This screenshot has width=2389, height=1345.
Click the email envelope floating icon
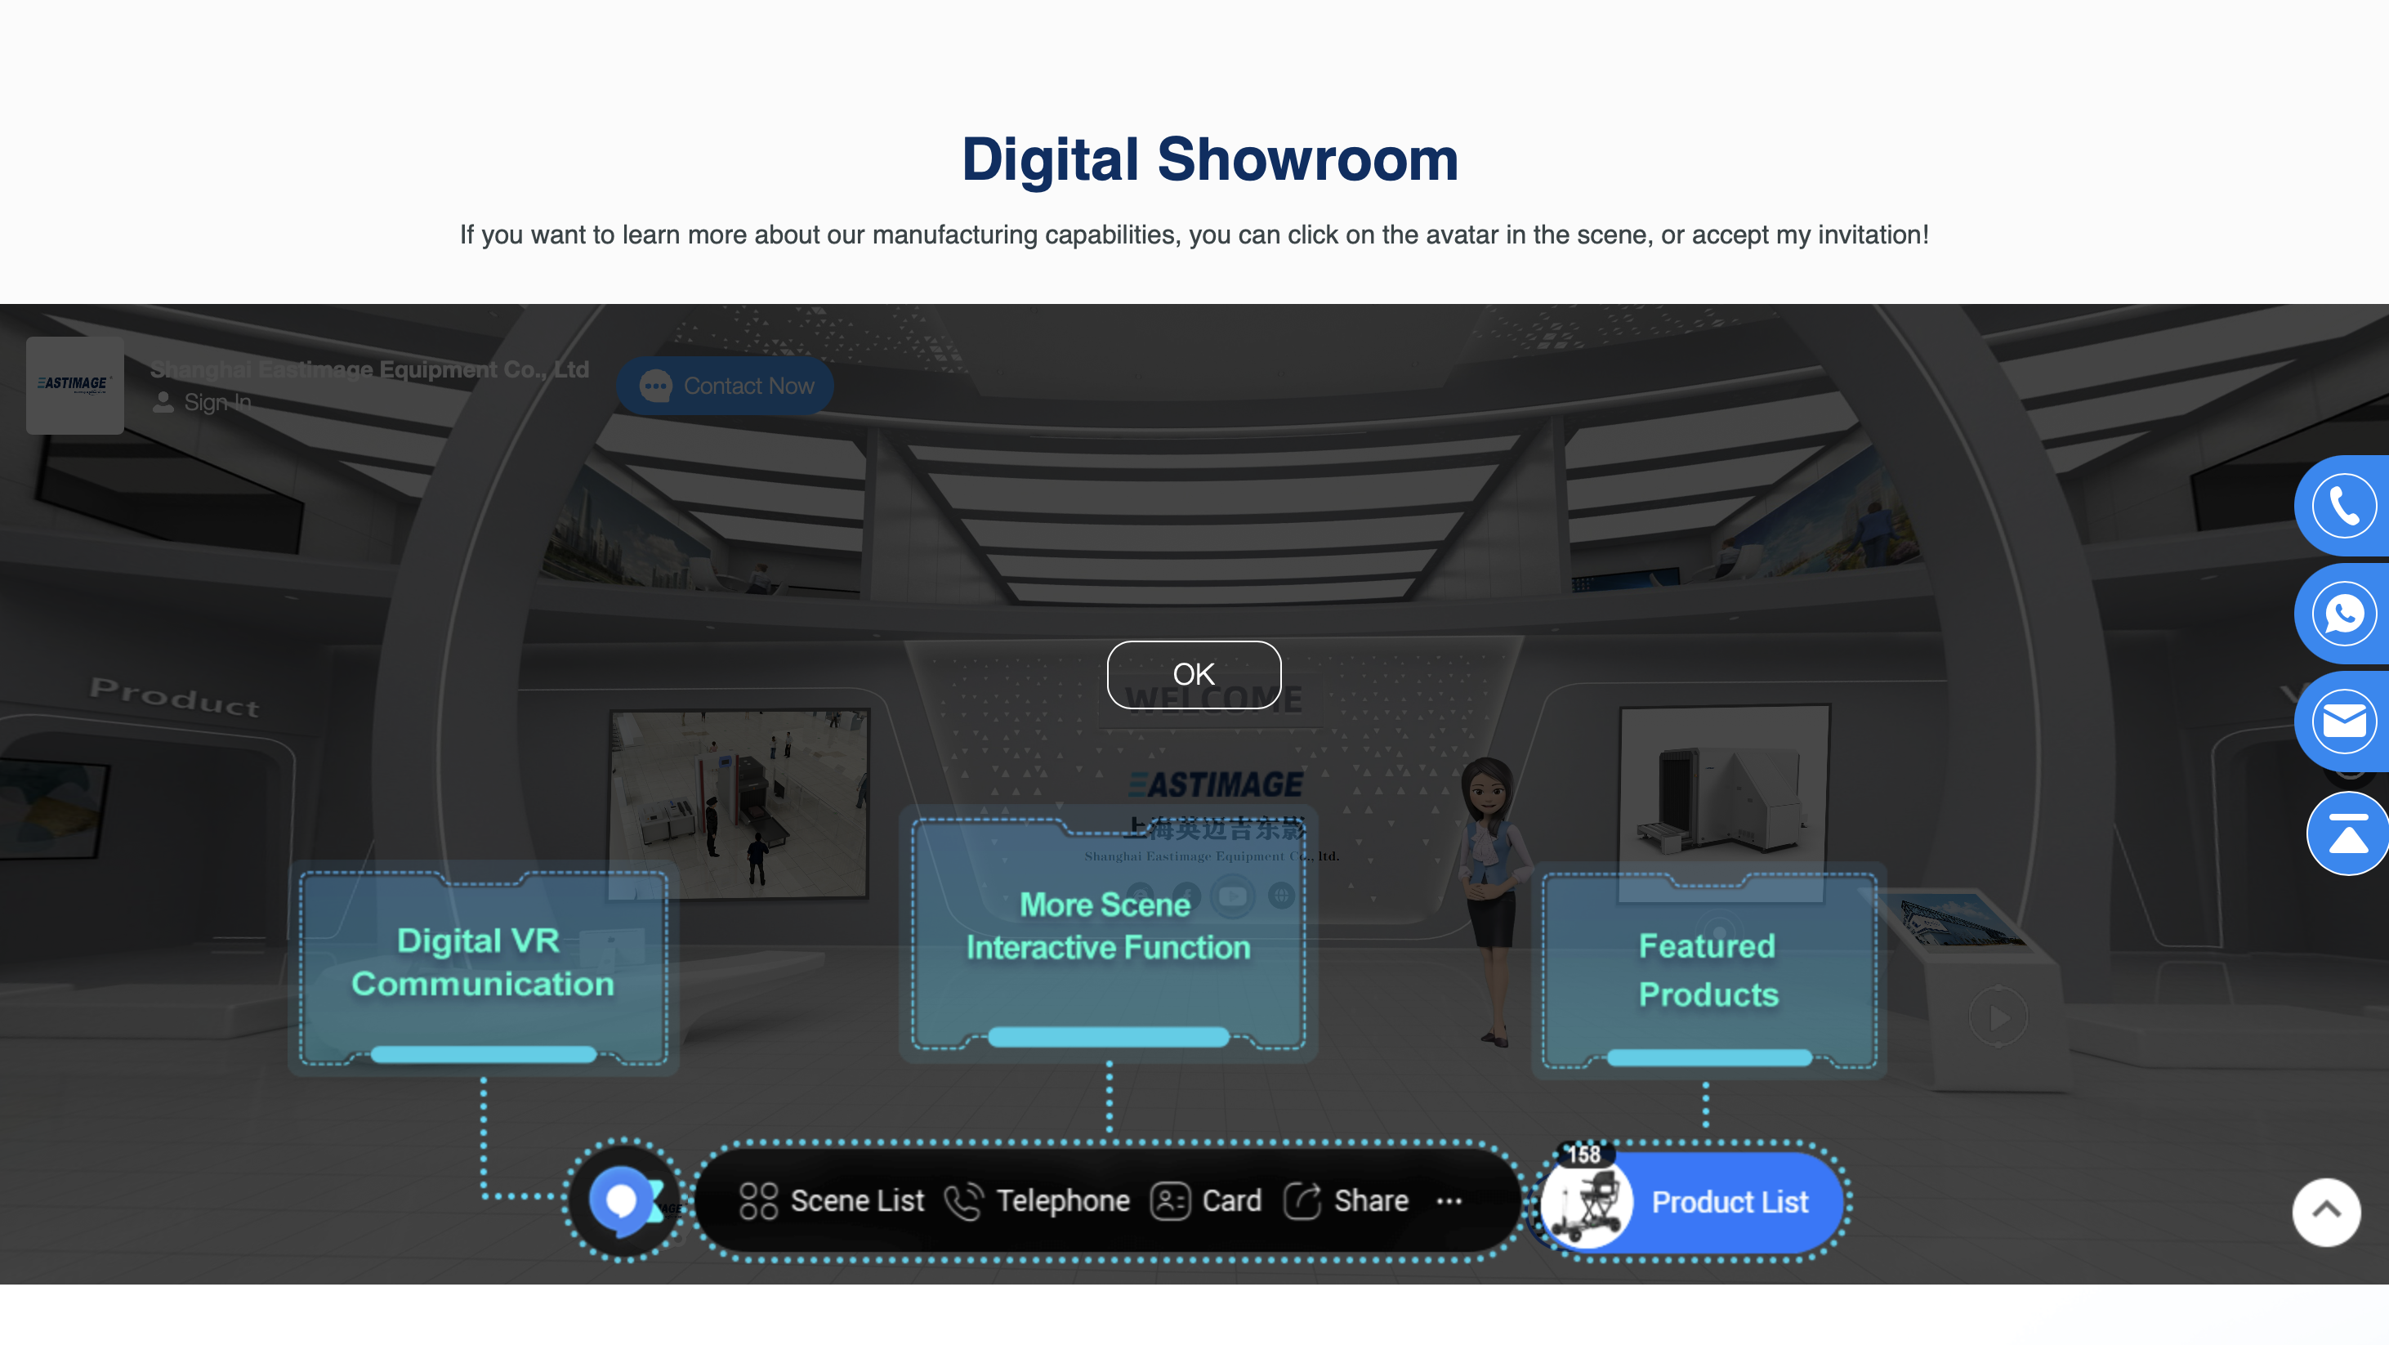click(x=2343, y=721)
